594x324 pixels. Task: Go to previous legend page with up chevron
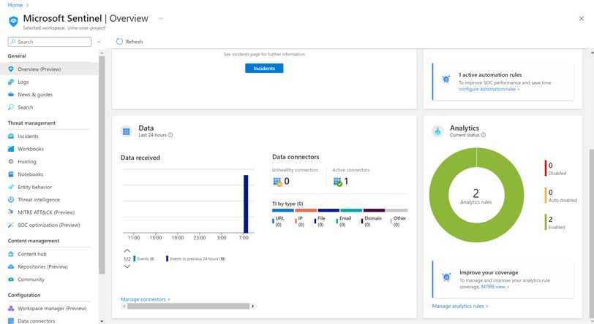pyautogui.click(x=127, y=250)
